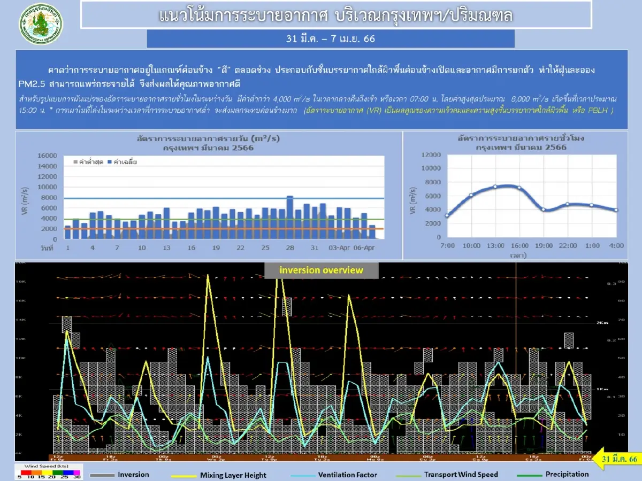Image resolution: width=642 pixels, height=481 pixels.
Task: Click the 1Km altitude label on the inversion chart
Action: [603, 389]
